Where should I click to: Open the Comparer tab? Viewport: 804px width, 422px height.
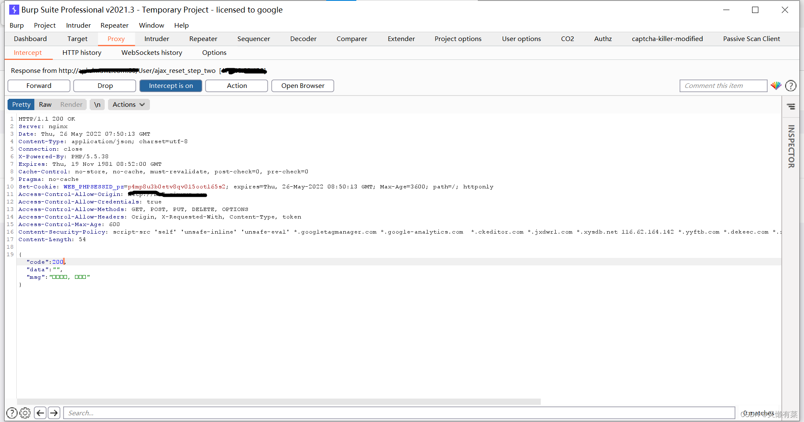352,39
